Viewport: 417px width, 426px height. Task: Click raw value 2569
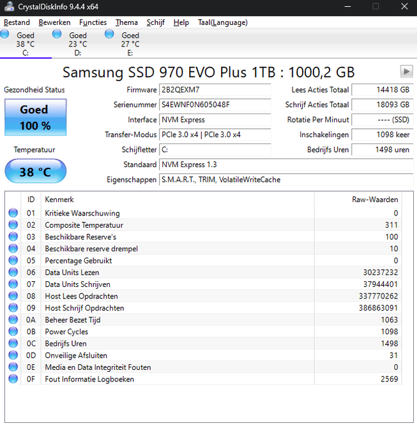[x=390, y=379]
